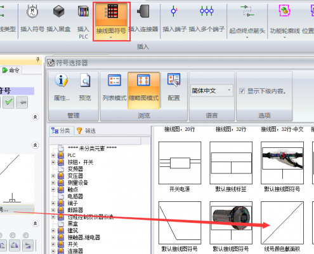
Task: Click the search field above category tree
Action: pyautogui.click(x=95, y=141)
